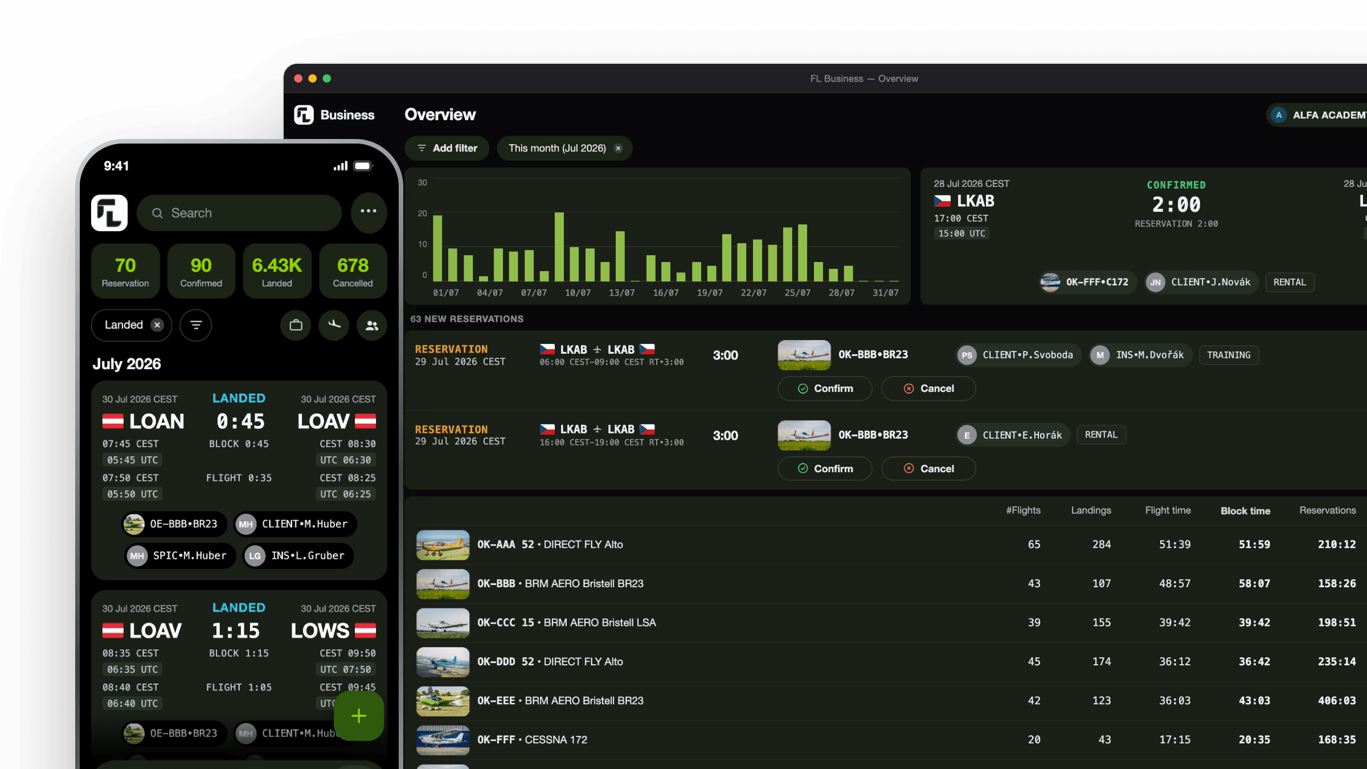Open the OK-FFF Cessna 172 thumbnail
Screen dimensions: 1367x769
[443, 740]
